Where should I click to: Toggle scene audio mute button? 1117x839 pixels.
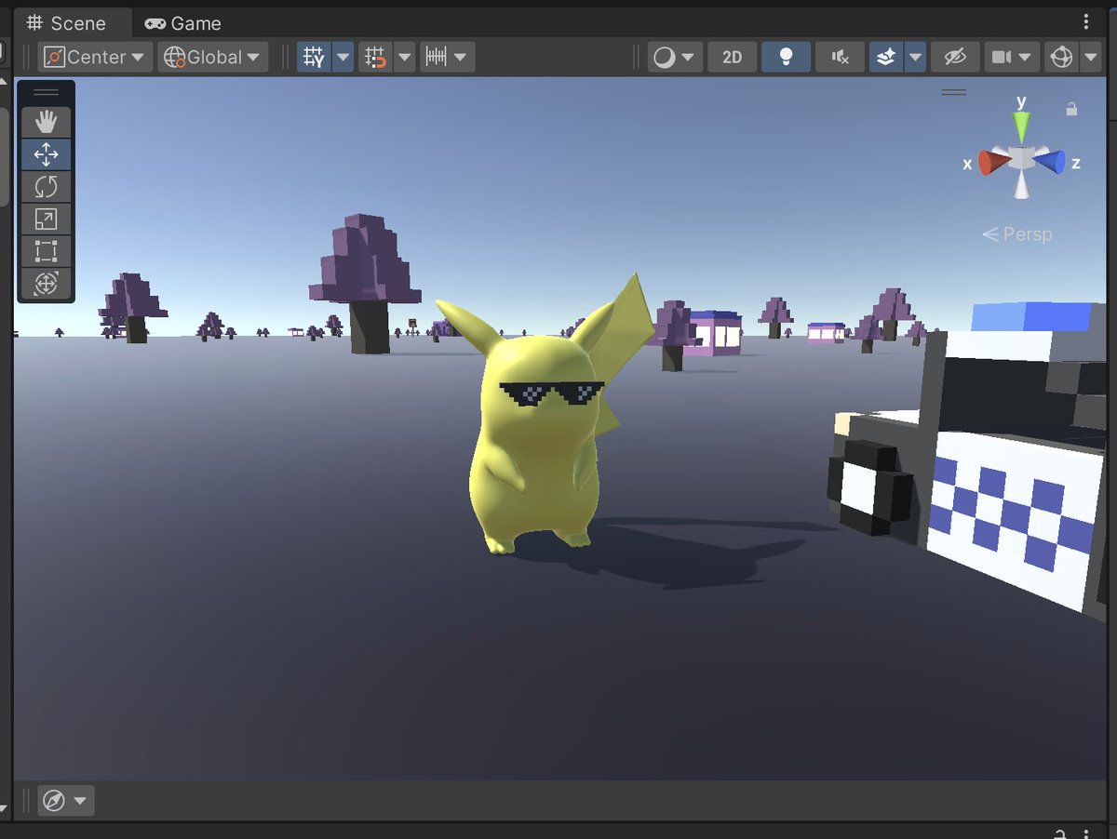tap(840, 57)
